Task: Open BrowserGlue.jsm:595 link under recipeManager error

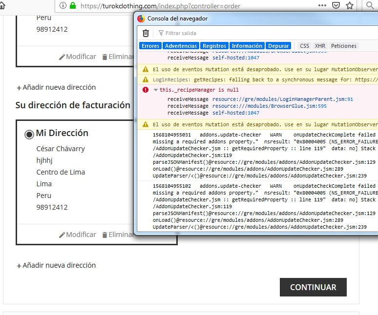Action: click(270, 106)
